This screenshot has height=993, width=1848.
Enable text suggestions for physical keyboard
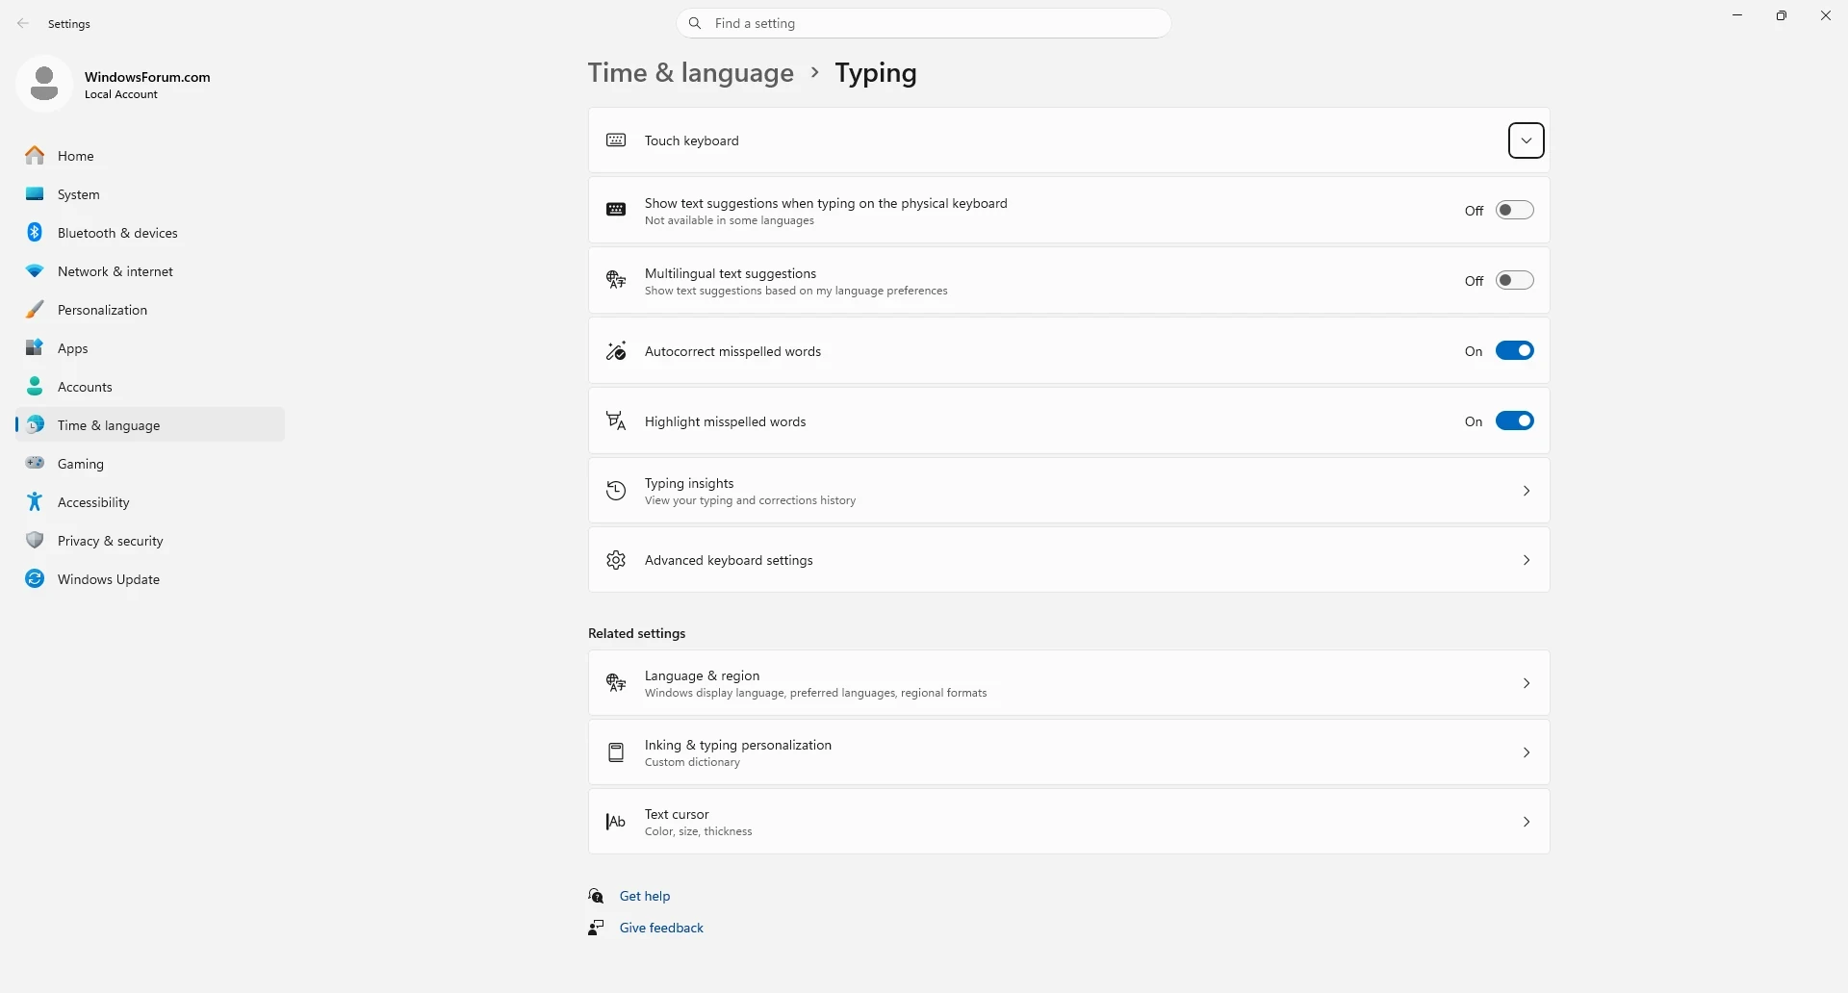(x=1515, y=210)
